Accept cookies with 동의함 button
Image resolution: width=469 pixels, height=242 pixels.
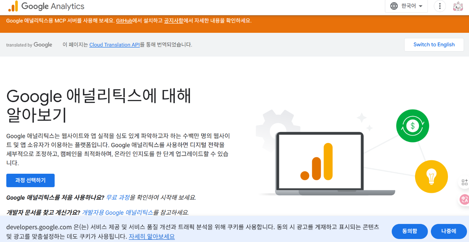(410, 231)
